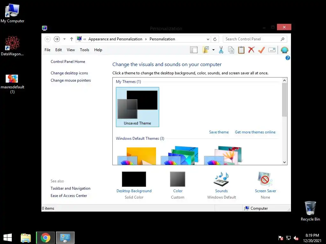Click Appearance and Personalization breadcrumb

(115, 39)
